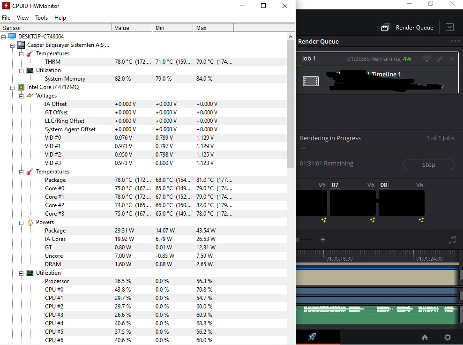This screenshot has height=345, width=463.
Task: Click the timeline zoom slider
Action: [305, 240]
